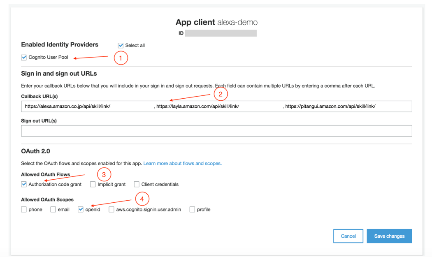Uncheck the openid scope
This screenshot has width=432, height=257.
point(81,210)
